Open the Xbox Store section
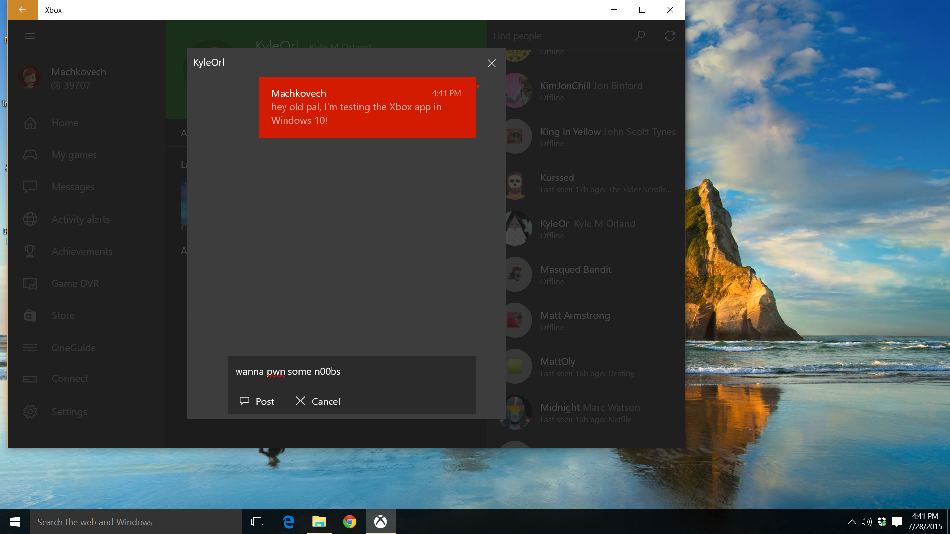This screenshot has height=534, width=950. pyautogui.click(x=63, y=315)
